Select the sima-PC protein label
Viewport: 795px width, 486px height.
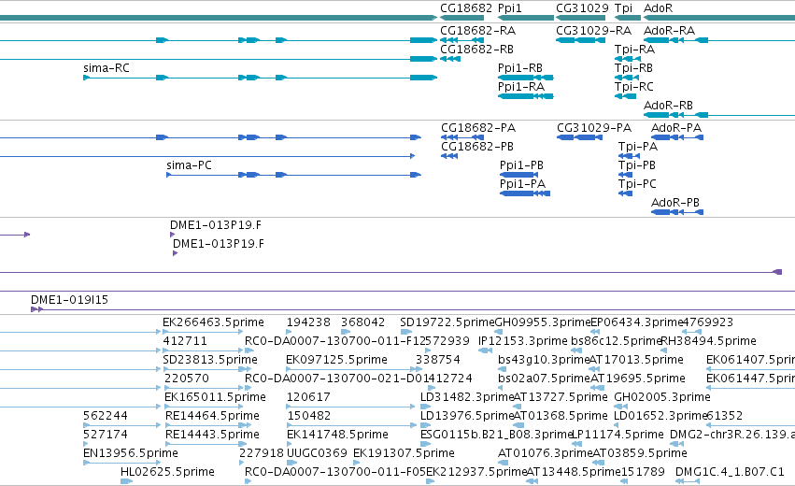(189, 165)
